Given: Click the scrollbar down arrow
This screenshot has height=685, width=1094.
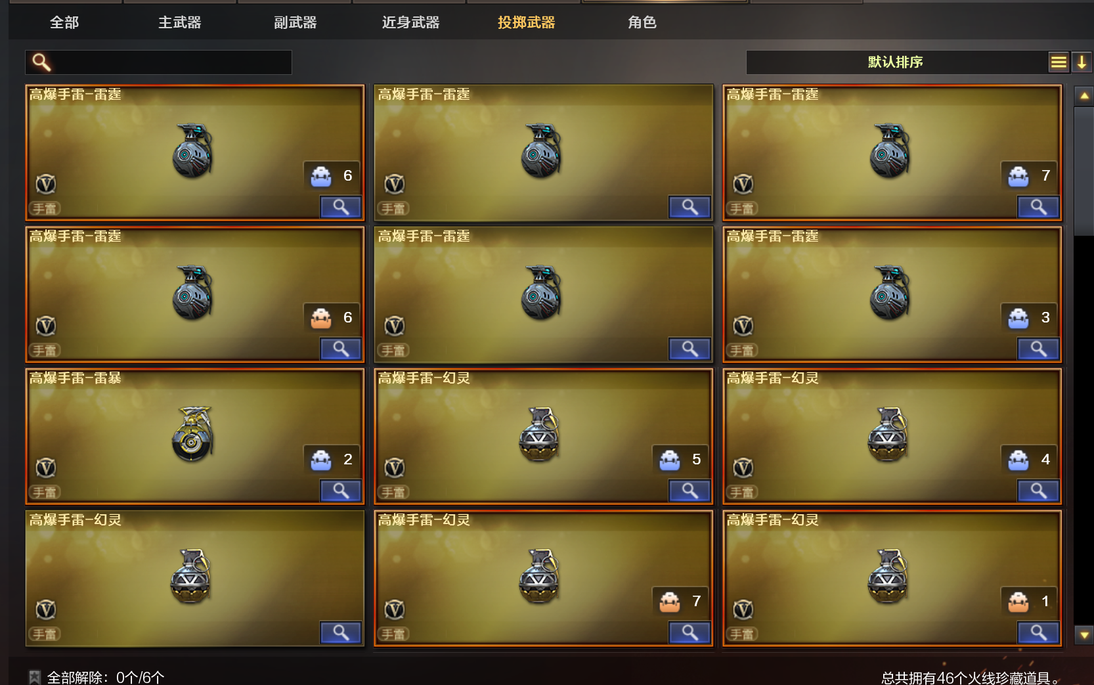Looking at the screenshot, I should 1083,635.
